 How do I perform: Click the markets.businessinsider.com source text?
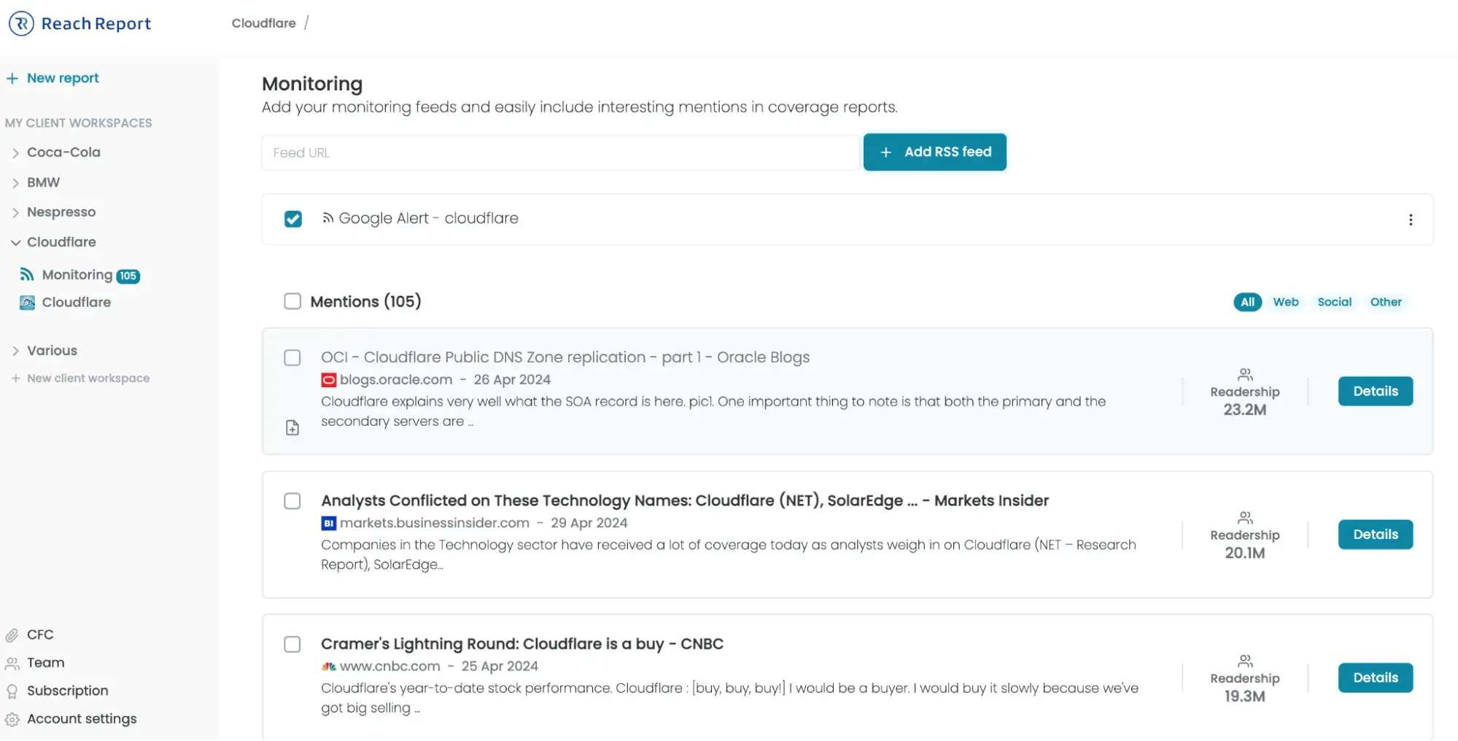coord(435,523)
